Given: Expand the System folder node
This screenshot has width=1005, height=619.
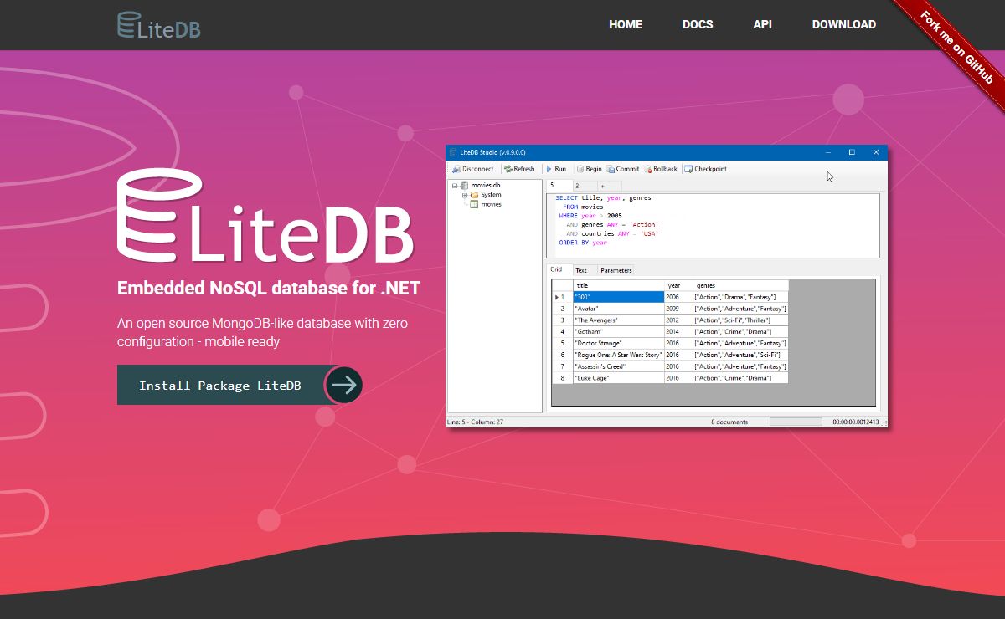Looking at the screenshot, I should 464,195.
